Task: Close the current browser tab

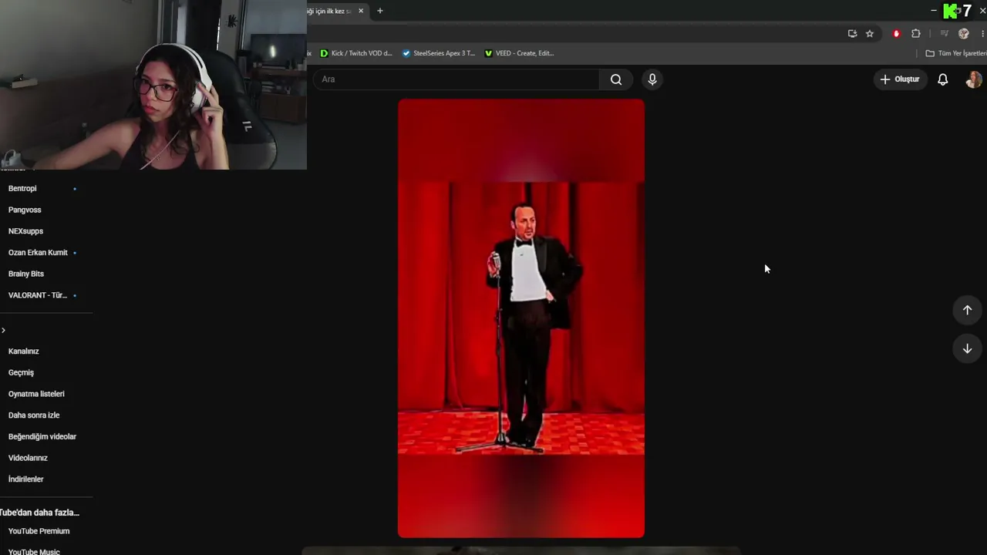Action: pos(361,11)
